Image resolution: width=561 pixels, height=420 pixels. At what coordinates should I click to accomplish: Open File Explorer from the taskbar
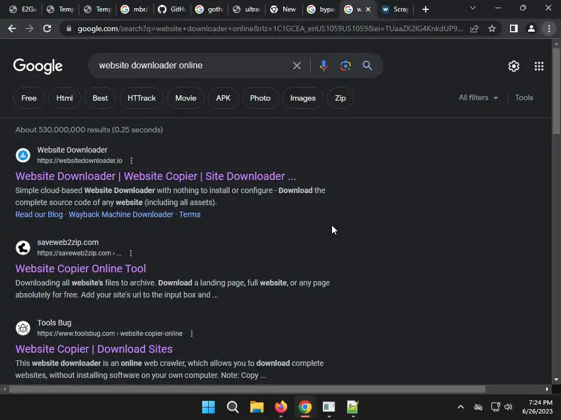coord(256,407)
